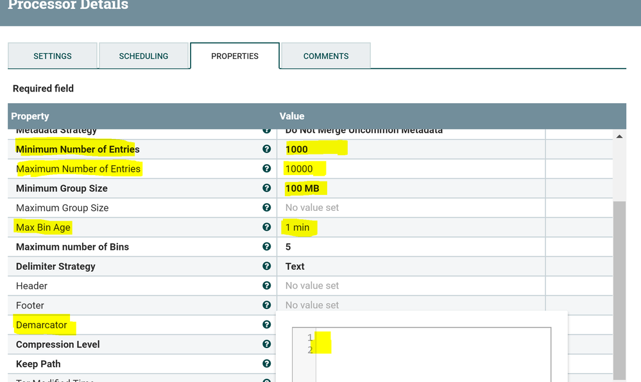Screen dimensions: 641x382
Task: Select the Compression Level property name
Action: pyautogui.click(x=58, y=344)
